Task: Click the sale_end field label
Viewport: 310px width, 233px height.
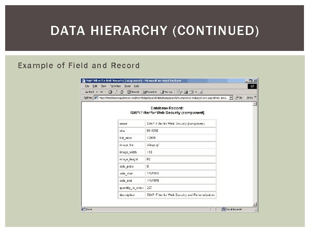Action: 126,181
